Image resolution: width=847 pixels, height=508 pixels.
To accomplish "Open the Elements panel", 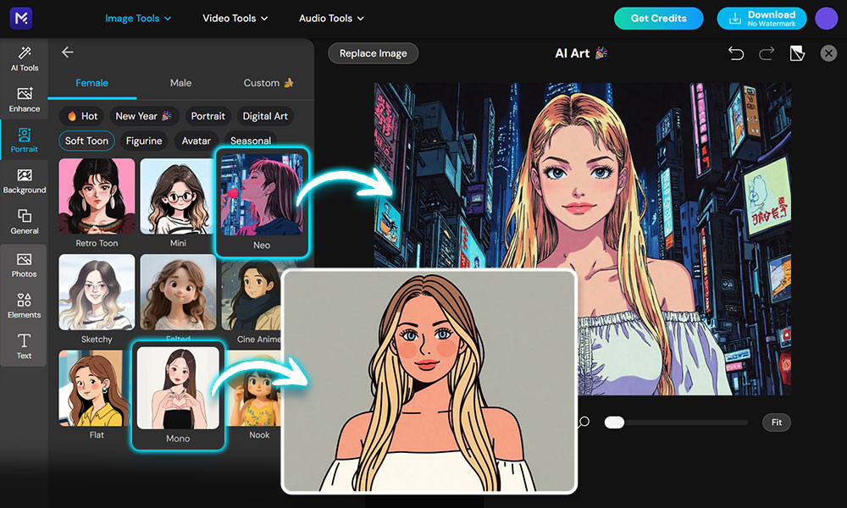I will coord(24,306).
